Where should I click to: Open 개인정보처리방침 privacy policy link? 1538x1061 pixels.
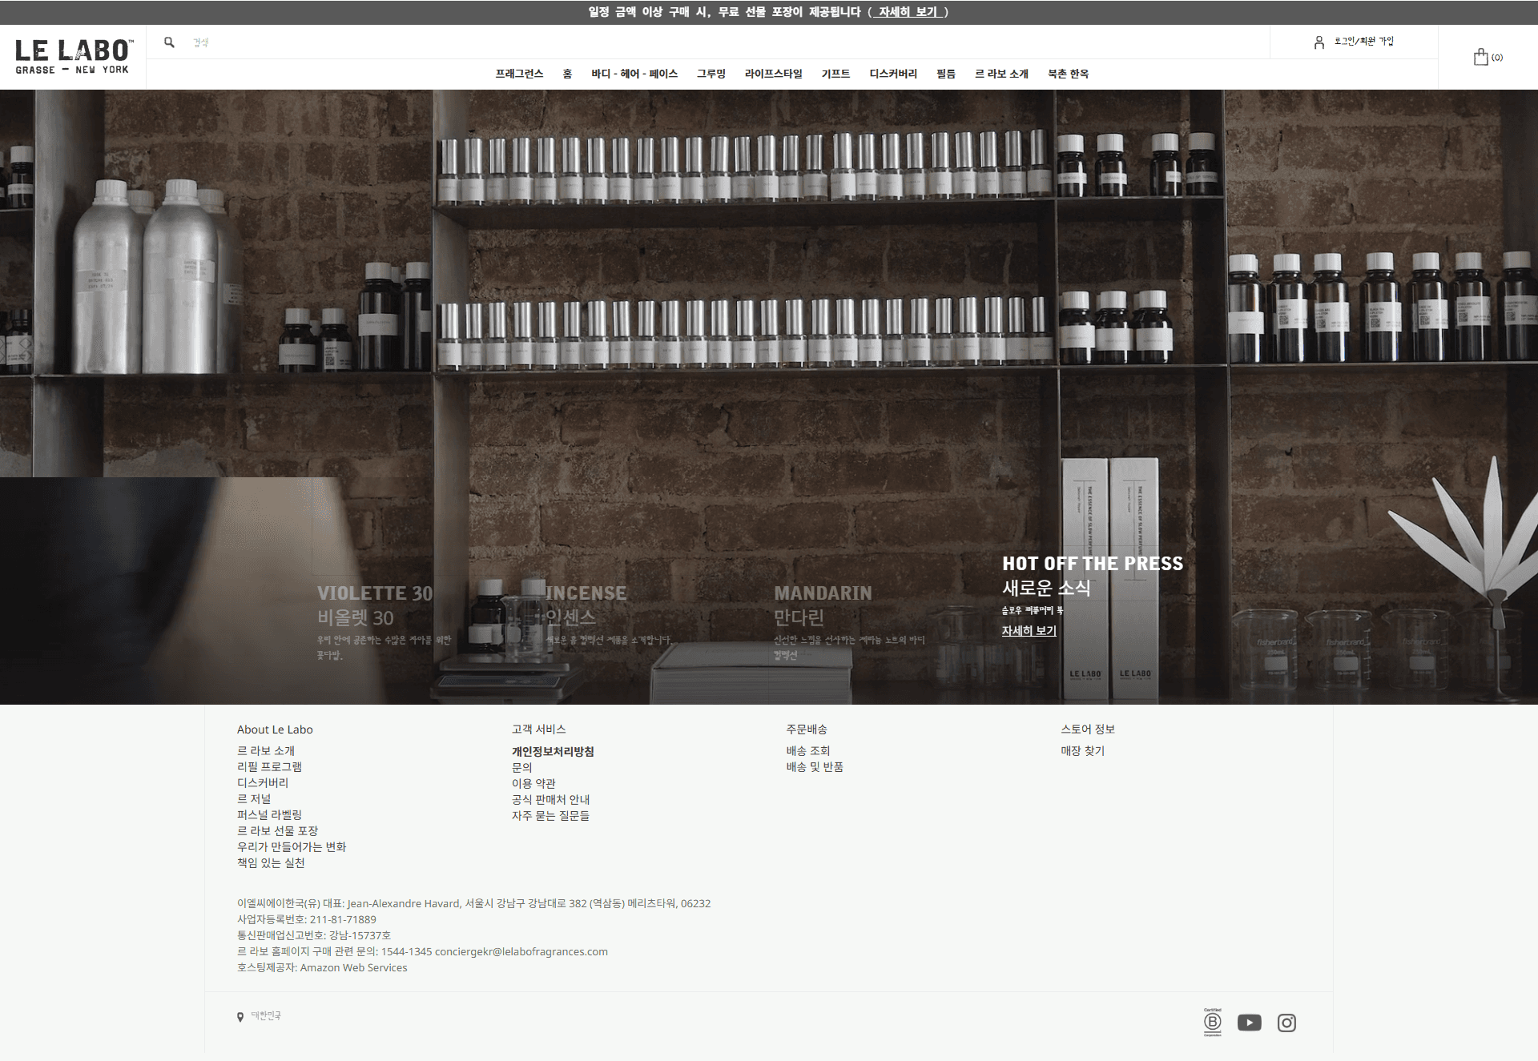[553, 751]
